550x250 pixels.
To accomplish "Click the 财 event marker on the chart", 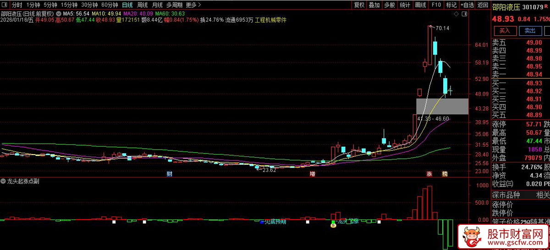I will coord(170,174).
